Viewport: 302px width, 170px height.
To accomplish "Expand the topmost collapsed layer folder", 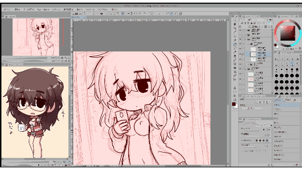I will 246,30.
